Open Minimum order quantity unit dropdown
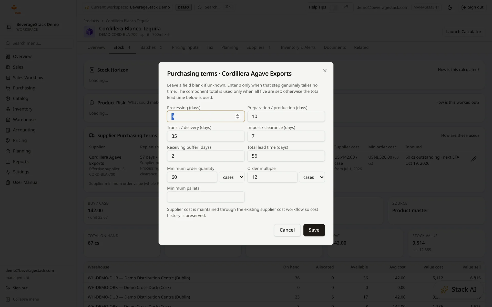Viewport: 492px width, 307px height. (x=232, y=177)
